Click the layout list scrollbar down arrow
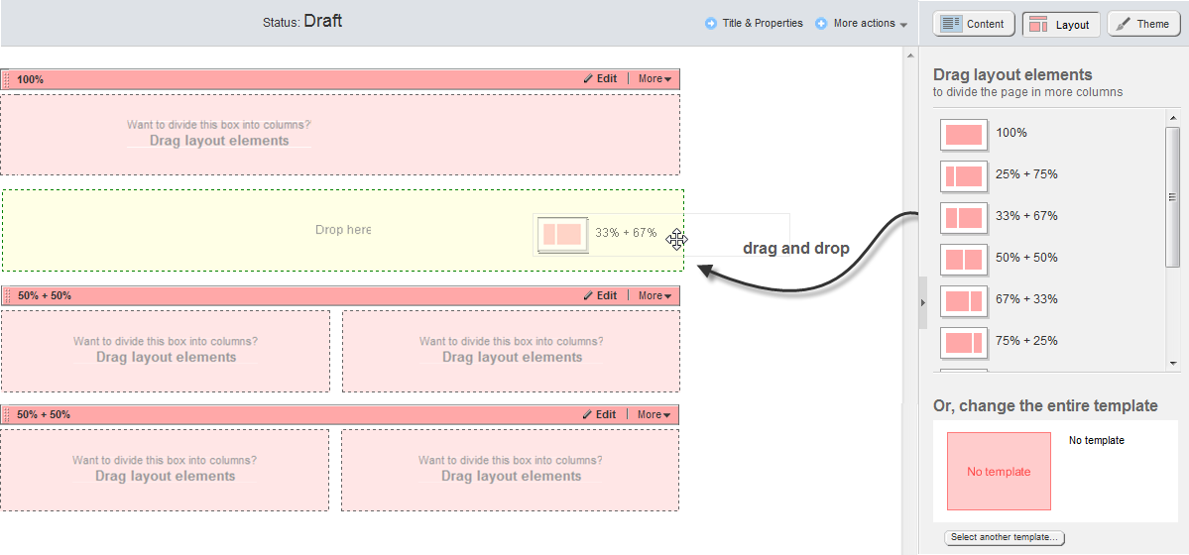This screenshot has width=1189, height=555. (1173, 364)
